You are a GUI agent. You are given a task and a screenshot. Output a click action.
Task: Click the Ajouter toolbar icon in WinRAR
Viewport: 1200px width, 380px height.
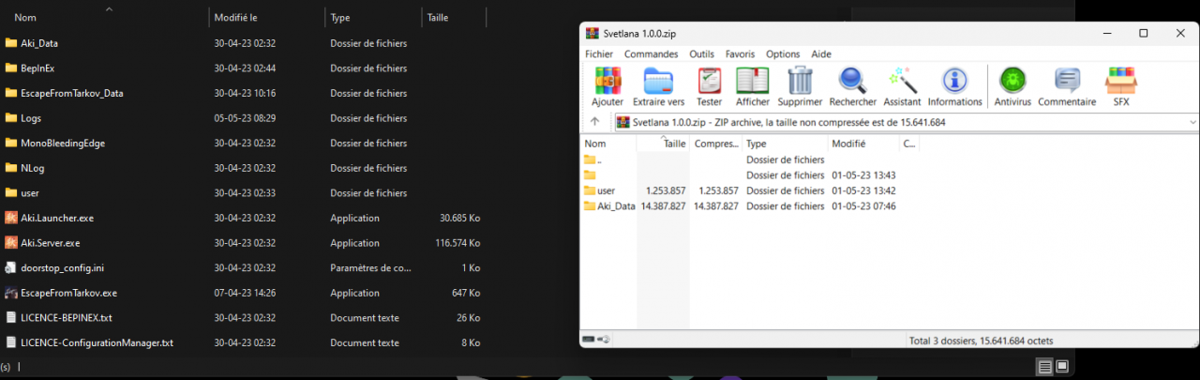607,85
